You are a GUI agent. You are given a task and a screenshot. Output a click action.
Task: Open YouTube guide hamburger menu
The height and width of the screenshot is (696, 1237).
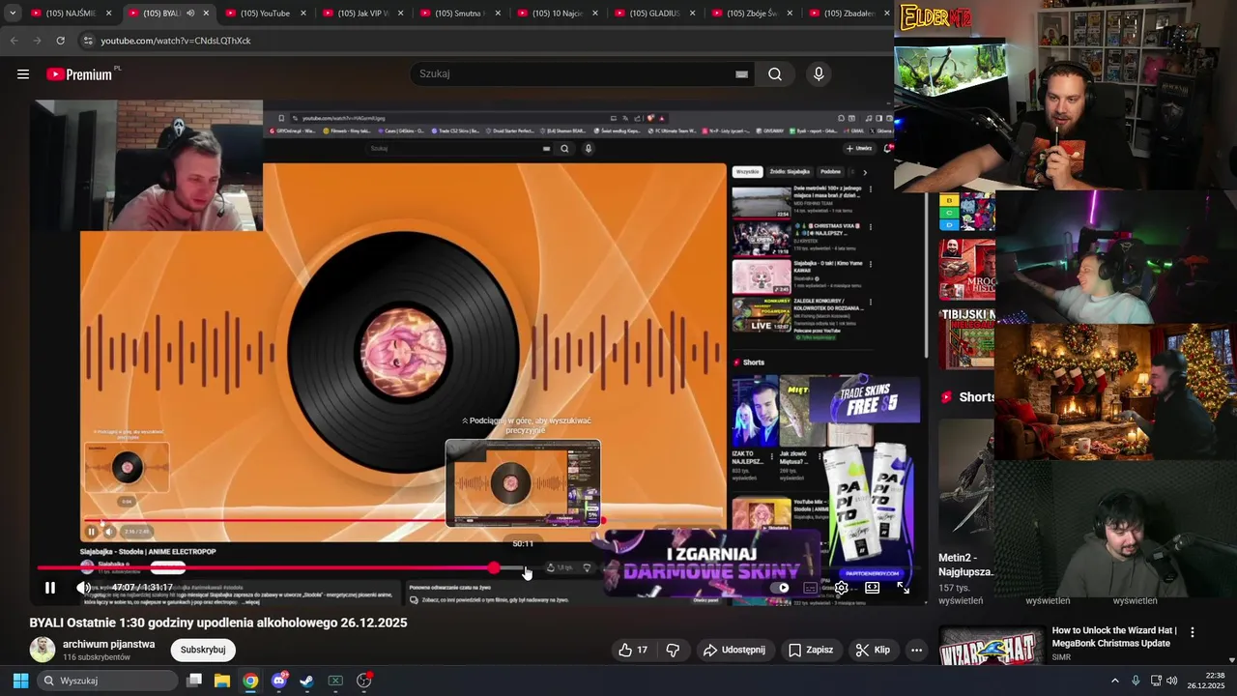pyautogui.click(x=23, y=74)
